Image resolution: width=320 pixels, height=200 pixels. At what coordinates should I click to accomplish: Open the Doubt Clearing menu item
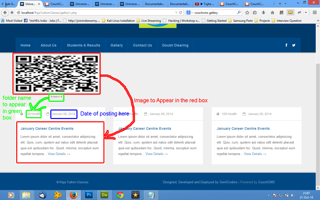tap(175, 45)
